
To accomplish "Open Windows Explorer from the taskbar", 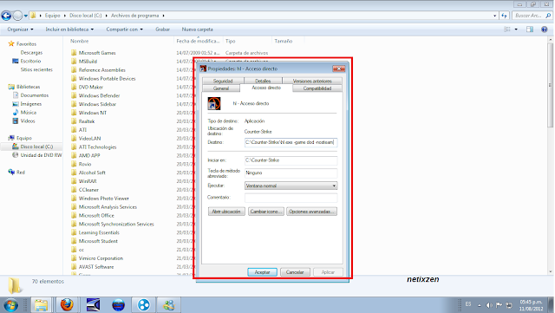I will (41, 305).
